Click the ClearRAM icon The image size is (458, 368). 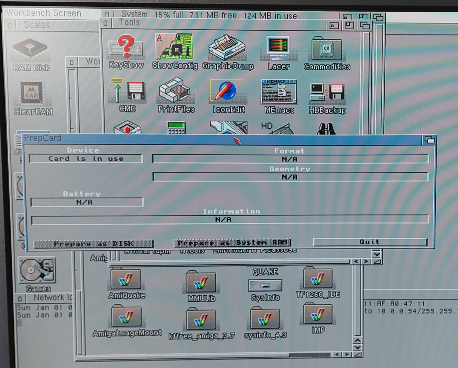[x=33, y=98]
